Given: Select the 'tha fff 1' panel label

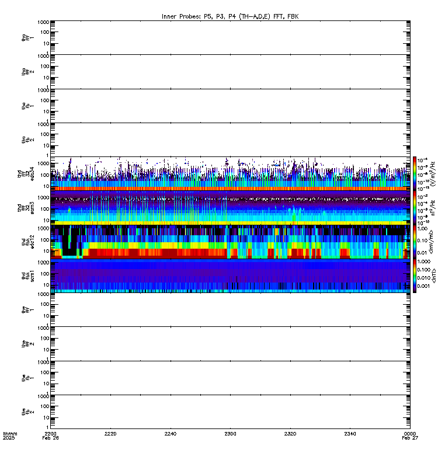Looking at the screenshot, I should [27, 37].
